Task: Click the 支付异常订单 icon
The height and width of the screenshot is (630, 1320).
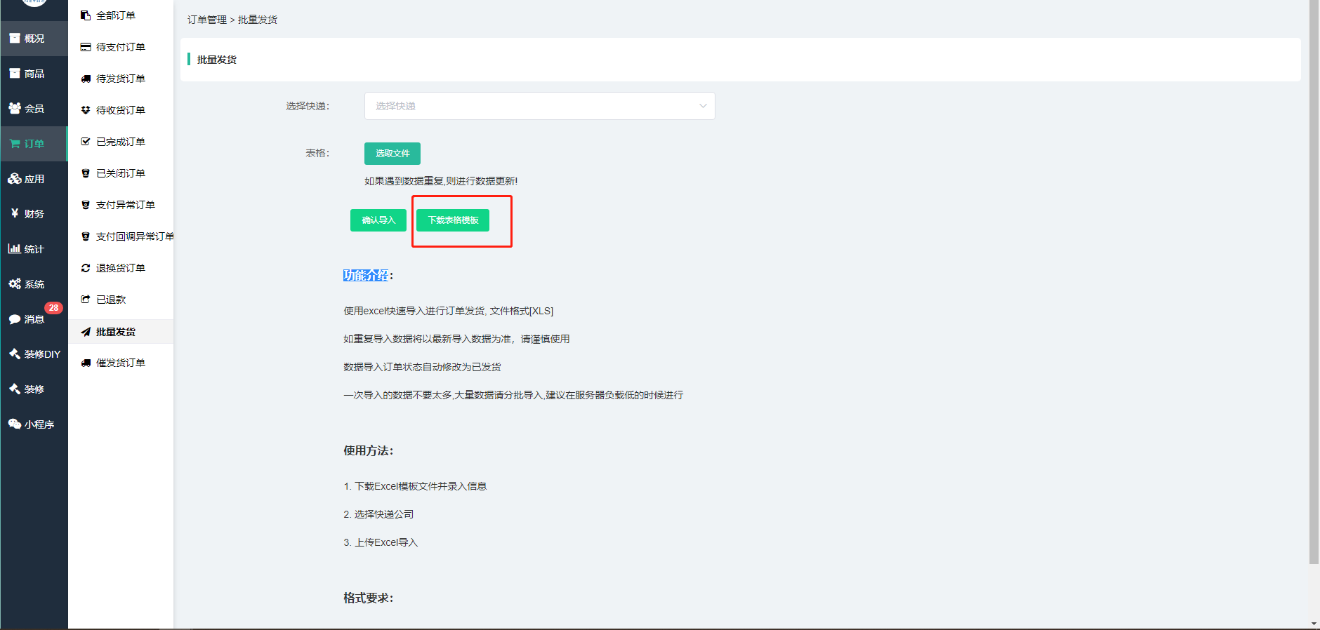Action: coord(86,205)
